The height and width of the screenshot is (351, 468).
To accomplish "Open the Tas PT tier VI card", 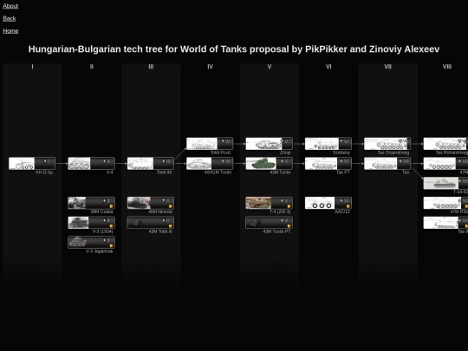I will [328, 164].
